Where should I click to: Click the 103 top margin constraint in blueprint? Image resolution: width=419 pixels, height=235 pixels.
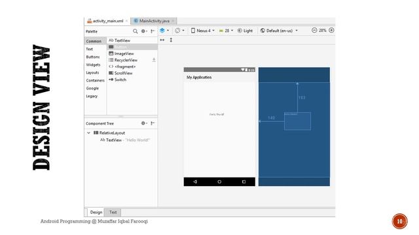302,97
